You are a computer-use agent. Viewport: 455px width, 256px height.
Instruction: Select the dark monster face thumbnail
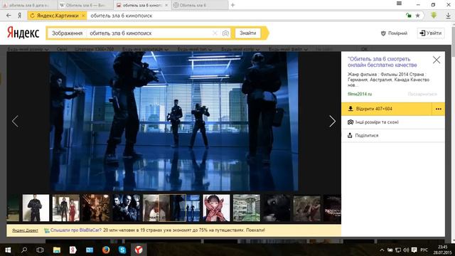(277, 208)
